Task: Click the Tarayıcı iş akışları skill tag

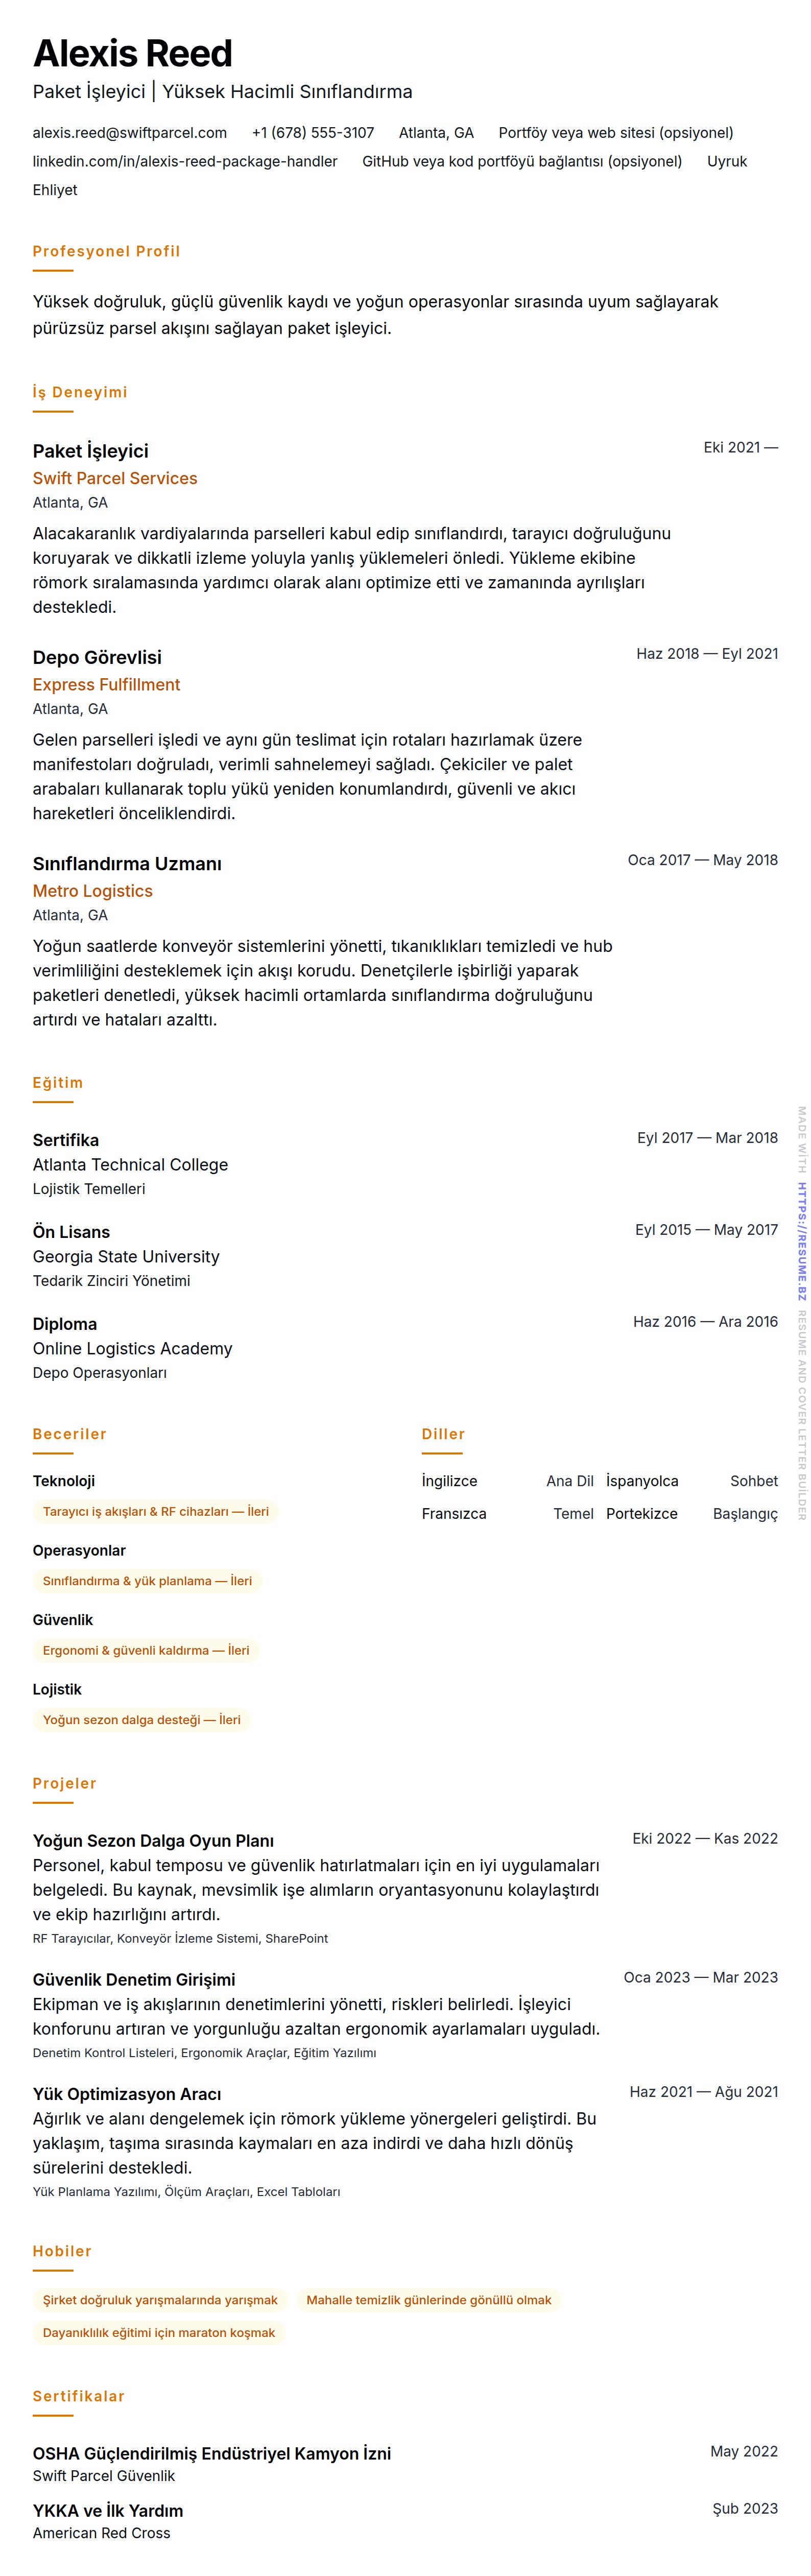Action: 155,1512
